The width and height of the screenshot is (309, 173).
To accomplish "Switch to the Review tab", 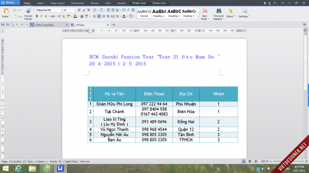I will coord(95,3).
